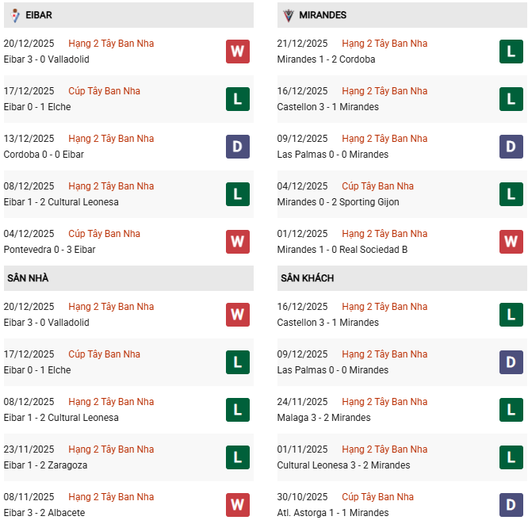Click W badge for Mirandes 1-0 Real Sociedad B
The width and height of the screenshot is (528, 524).
(x=511, y=242)
